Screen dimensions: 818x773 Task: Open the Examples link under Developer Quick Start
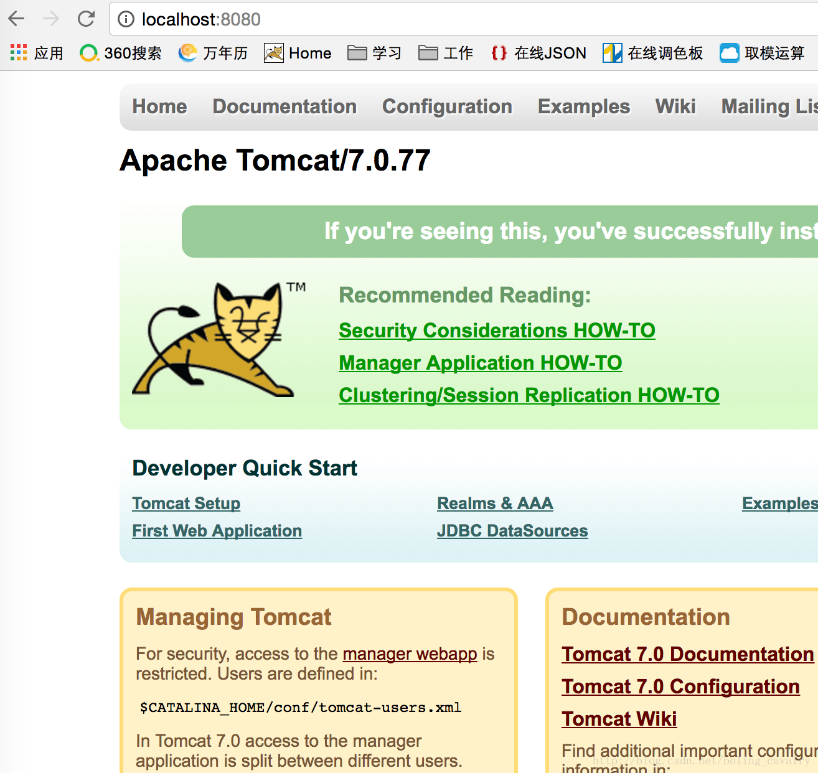(x=780, y=504)
